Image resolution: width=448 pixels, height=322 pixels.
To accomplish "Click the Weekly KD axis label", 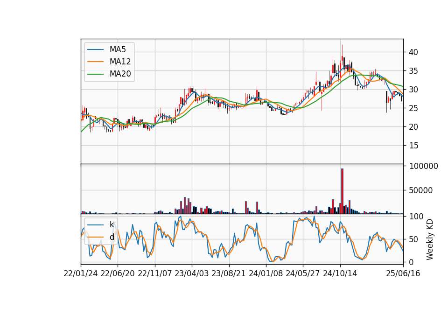I will click(x=430, y=239).
